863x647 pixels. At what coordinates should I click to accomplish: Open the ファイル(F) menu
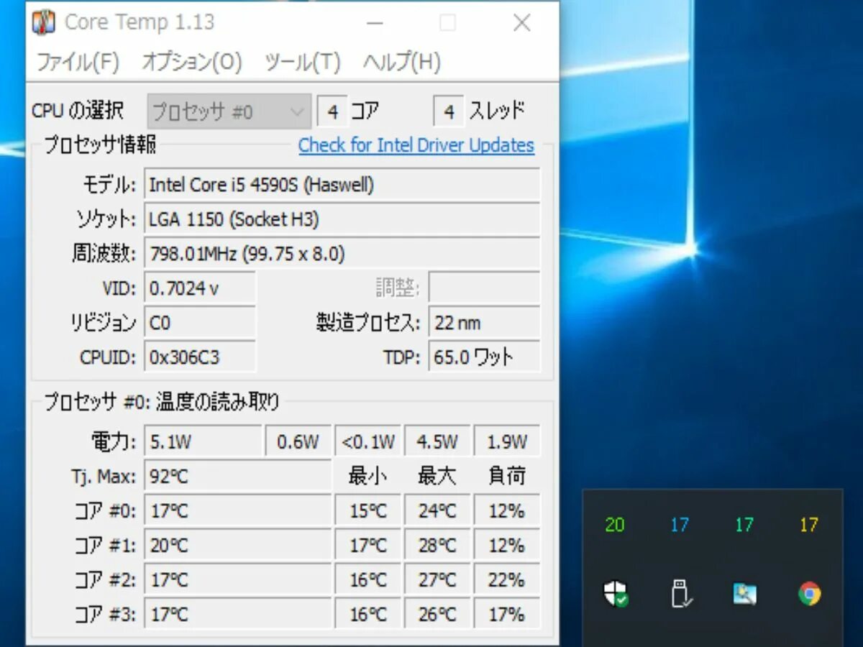[78, 62]
